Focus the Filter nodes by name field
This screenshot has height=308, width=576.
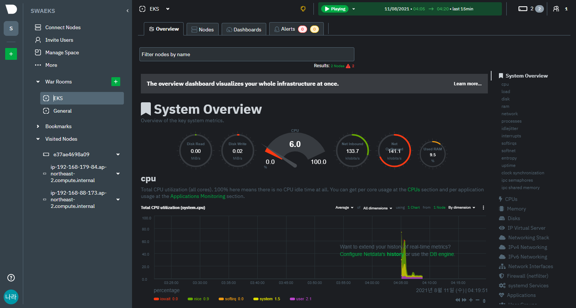point(247,54)
